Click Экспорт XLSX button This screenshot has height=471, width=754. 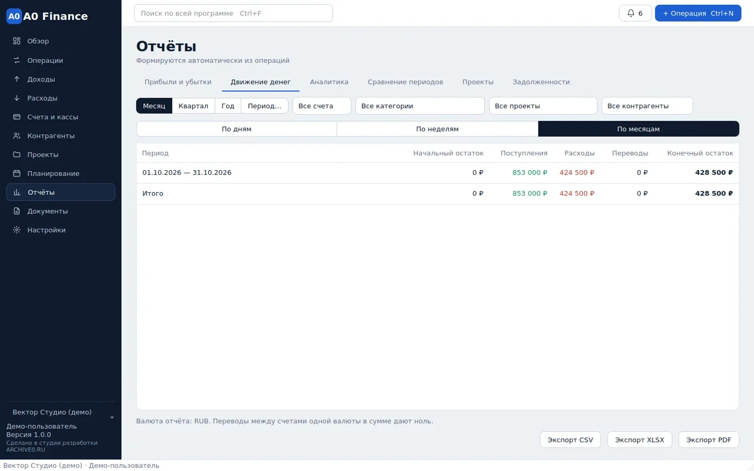[x=640, y=440]
